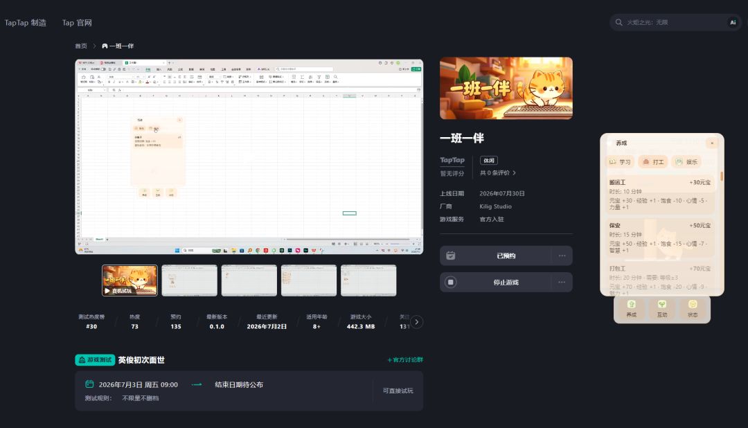
Task: Open the Tap 官网 nav item
Action: pos(77,22)
